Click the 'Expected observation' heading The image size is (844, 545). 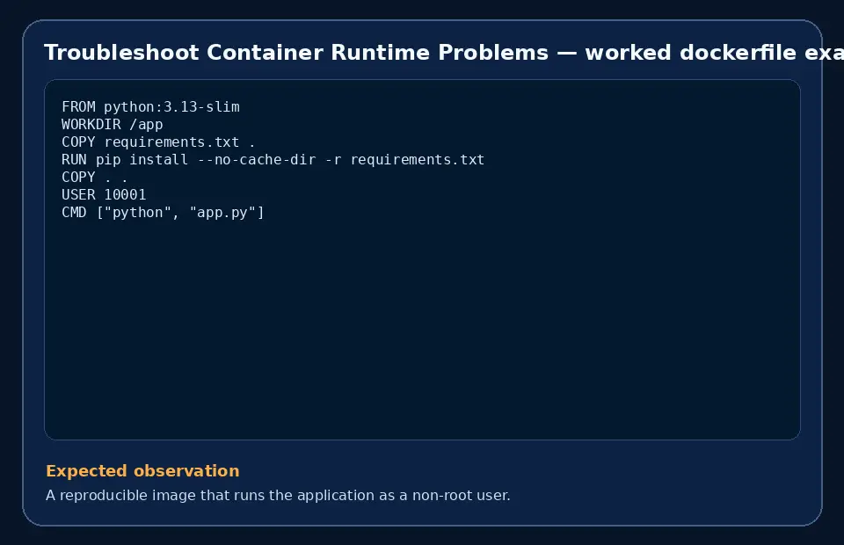[x=142, y=471]
